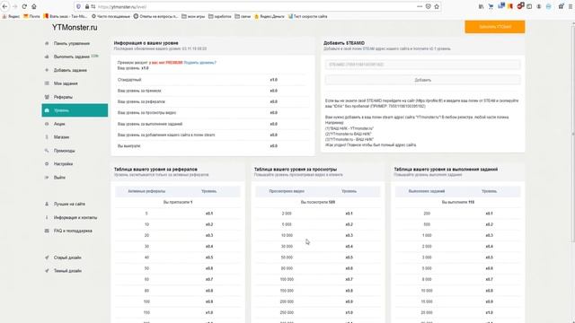Viewport: 575px width, 323px height.
Task: Open page actions three-dots menu in address bar
Action: [420, 6]
